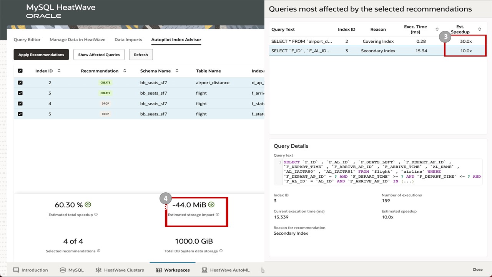
Task: Click the Workspaces grid icon
Action: coord(159,270)
